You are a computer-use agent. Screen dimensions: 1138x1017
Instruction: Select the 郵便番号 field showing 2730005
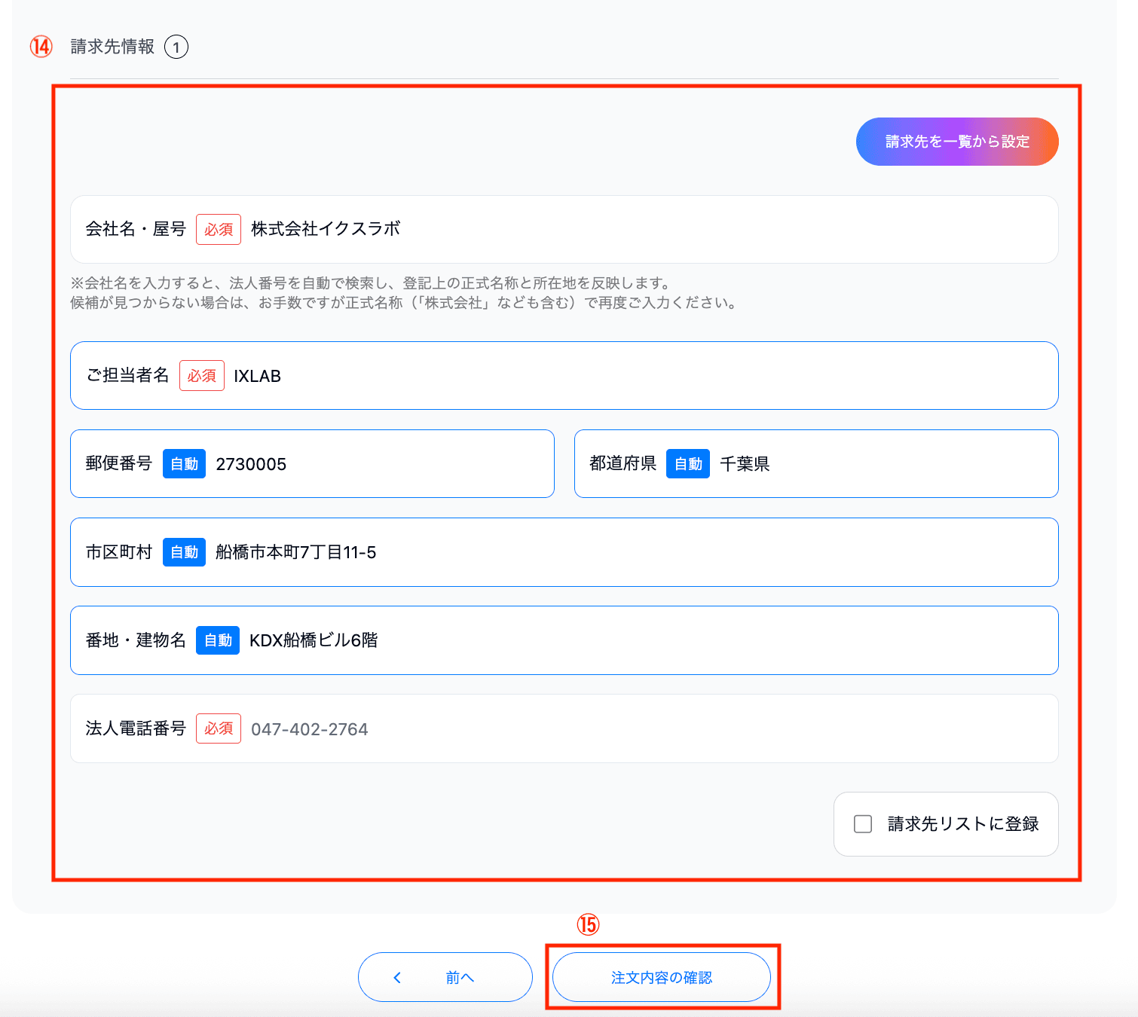coord(377,464)
